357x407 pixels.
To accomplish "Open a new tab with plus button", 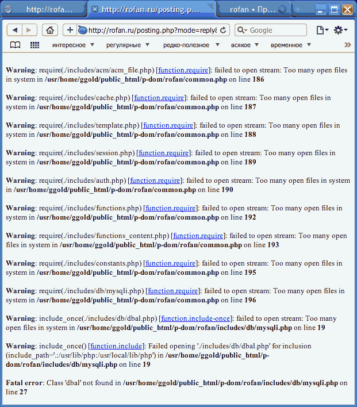I will (x=298, y=9).
